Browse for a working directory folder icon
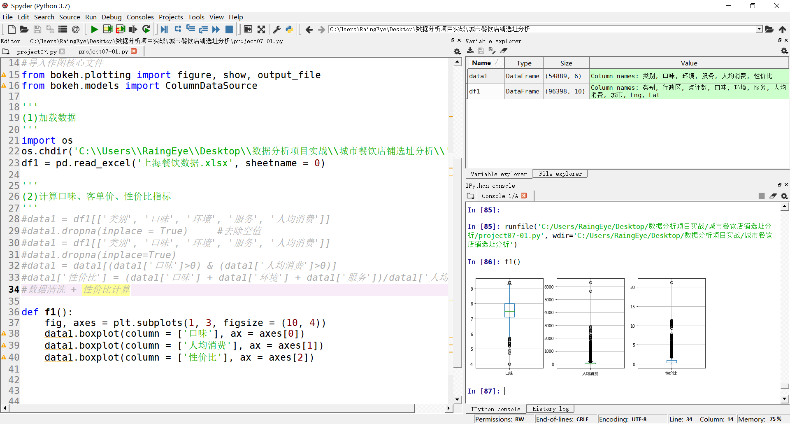Screen dimensions: 790x424 pyautogui.click(x=769, y=29)
